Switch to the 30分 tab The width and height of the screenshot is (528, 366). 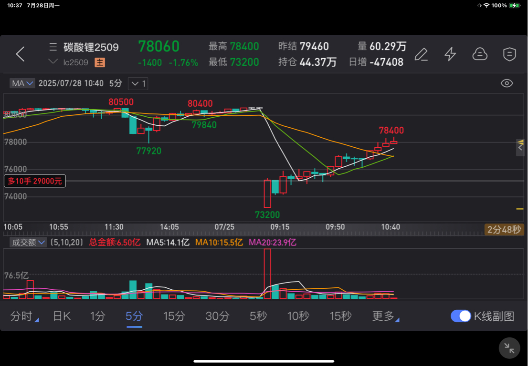[218, 316]
